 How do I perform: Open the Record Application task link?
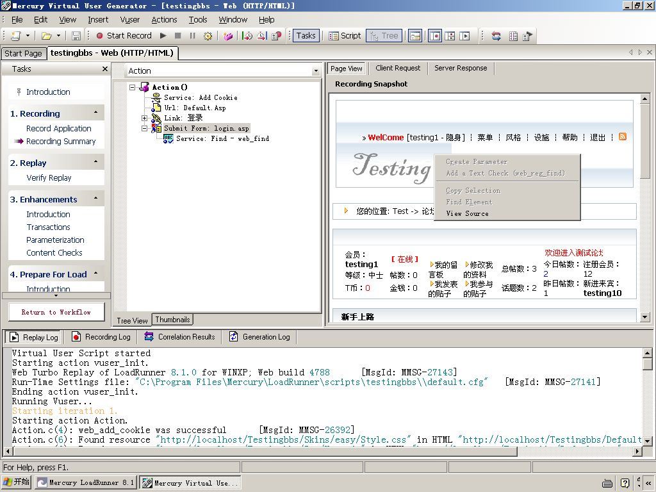pos(58,128)
